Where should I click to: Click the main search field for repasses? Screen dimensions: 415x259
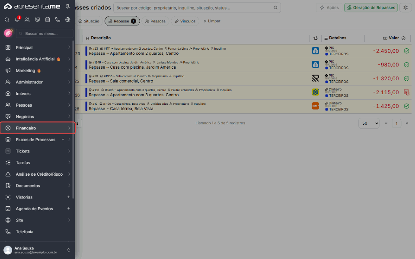pyautogui.click(x=197, y=8)
